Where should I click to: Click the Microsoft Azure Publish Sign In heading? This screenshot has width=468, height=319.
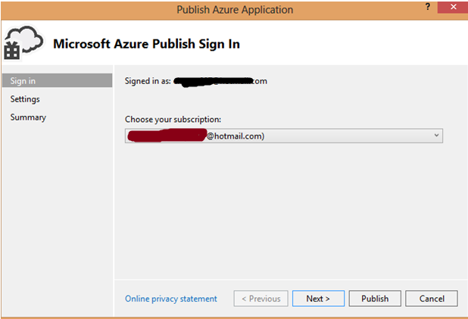(x=146, y=44)
